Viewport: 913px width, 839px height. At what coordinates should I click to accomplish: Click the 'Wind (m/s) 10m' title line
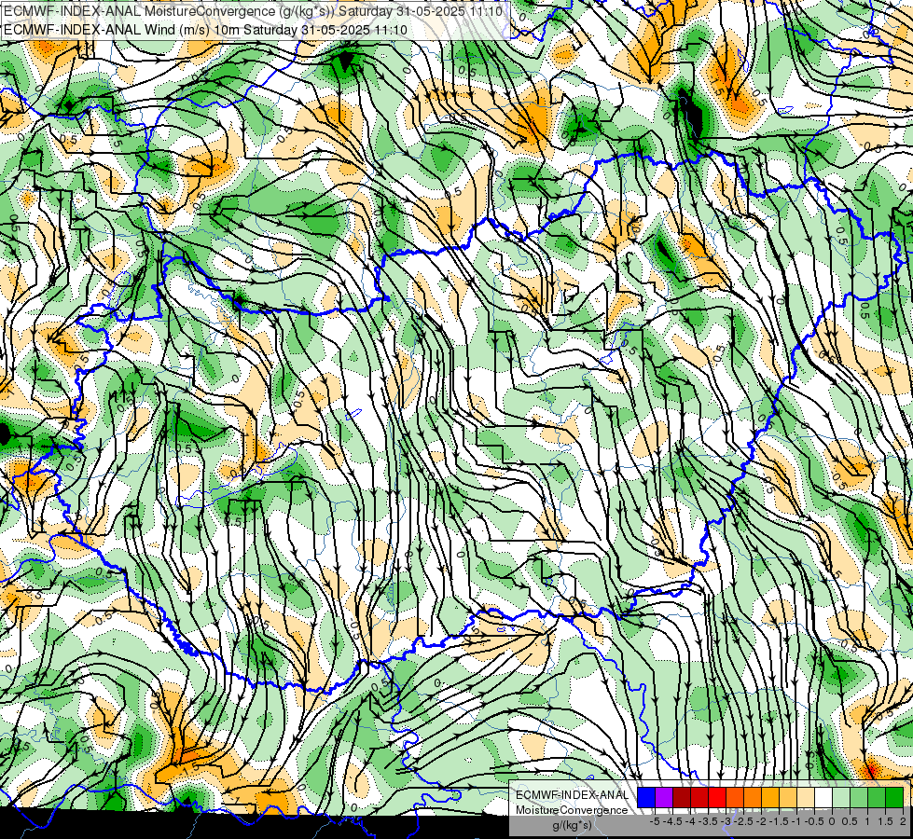point(205,30)
